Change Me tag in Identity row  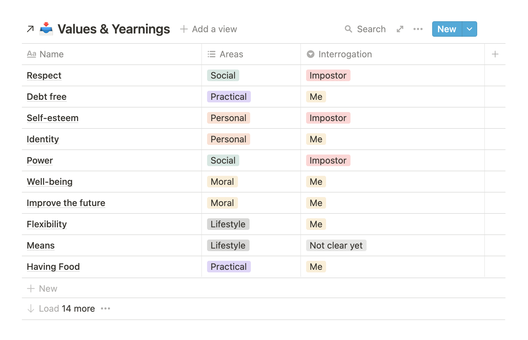coord(316,139)
